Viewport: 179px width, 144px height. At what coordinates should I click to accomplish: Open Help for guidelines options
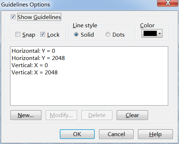[155, 134]
